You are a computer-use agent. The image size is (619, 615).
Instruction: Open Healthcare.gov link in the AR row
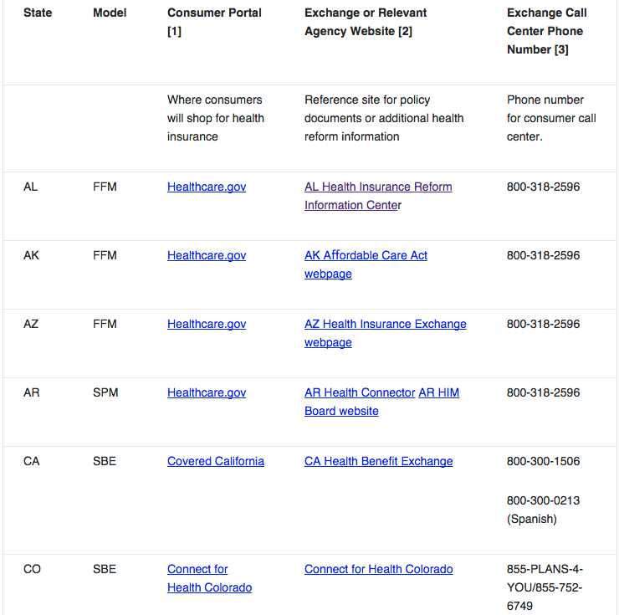207,392
